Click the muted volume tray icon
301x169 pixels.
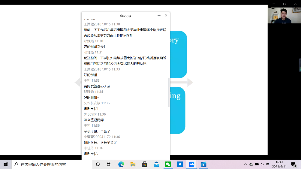(x=262, y=164)
